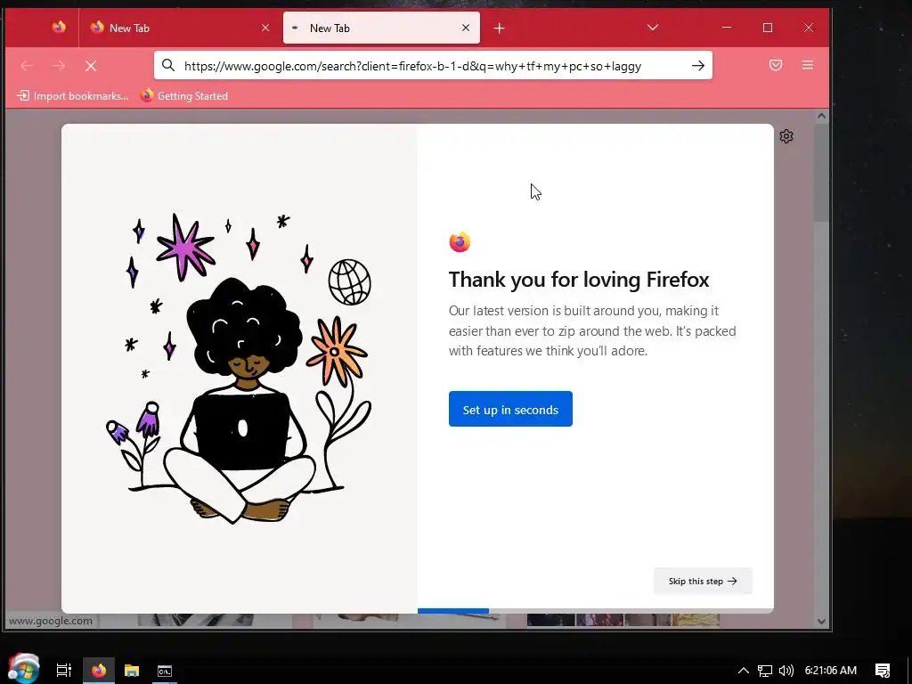Open Command Prompt from taskbar

(x=165, y=671)
